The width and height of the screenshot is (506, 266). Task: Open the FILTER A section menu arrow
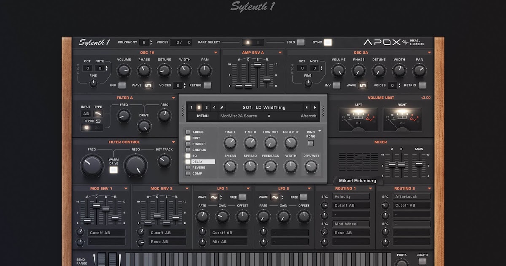(x=173, y=98)
